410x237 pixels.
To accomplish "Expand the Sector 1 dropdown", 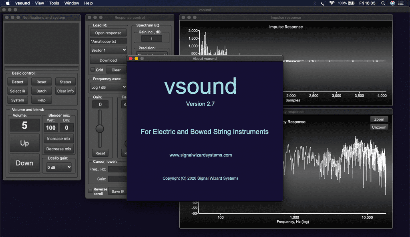I will click(x=108, y=50).
